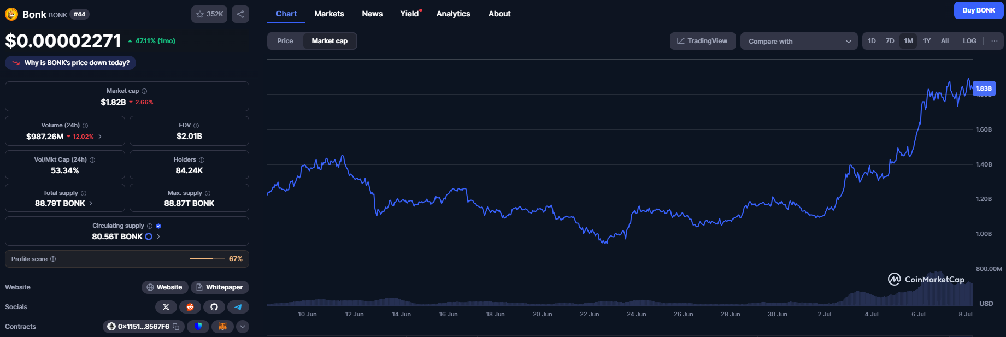The width and height of the screenshot is (1006, 337).
Task: Click the $2.01B FDV value
Action: pyautogui.click(x=189, y=136)
